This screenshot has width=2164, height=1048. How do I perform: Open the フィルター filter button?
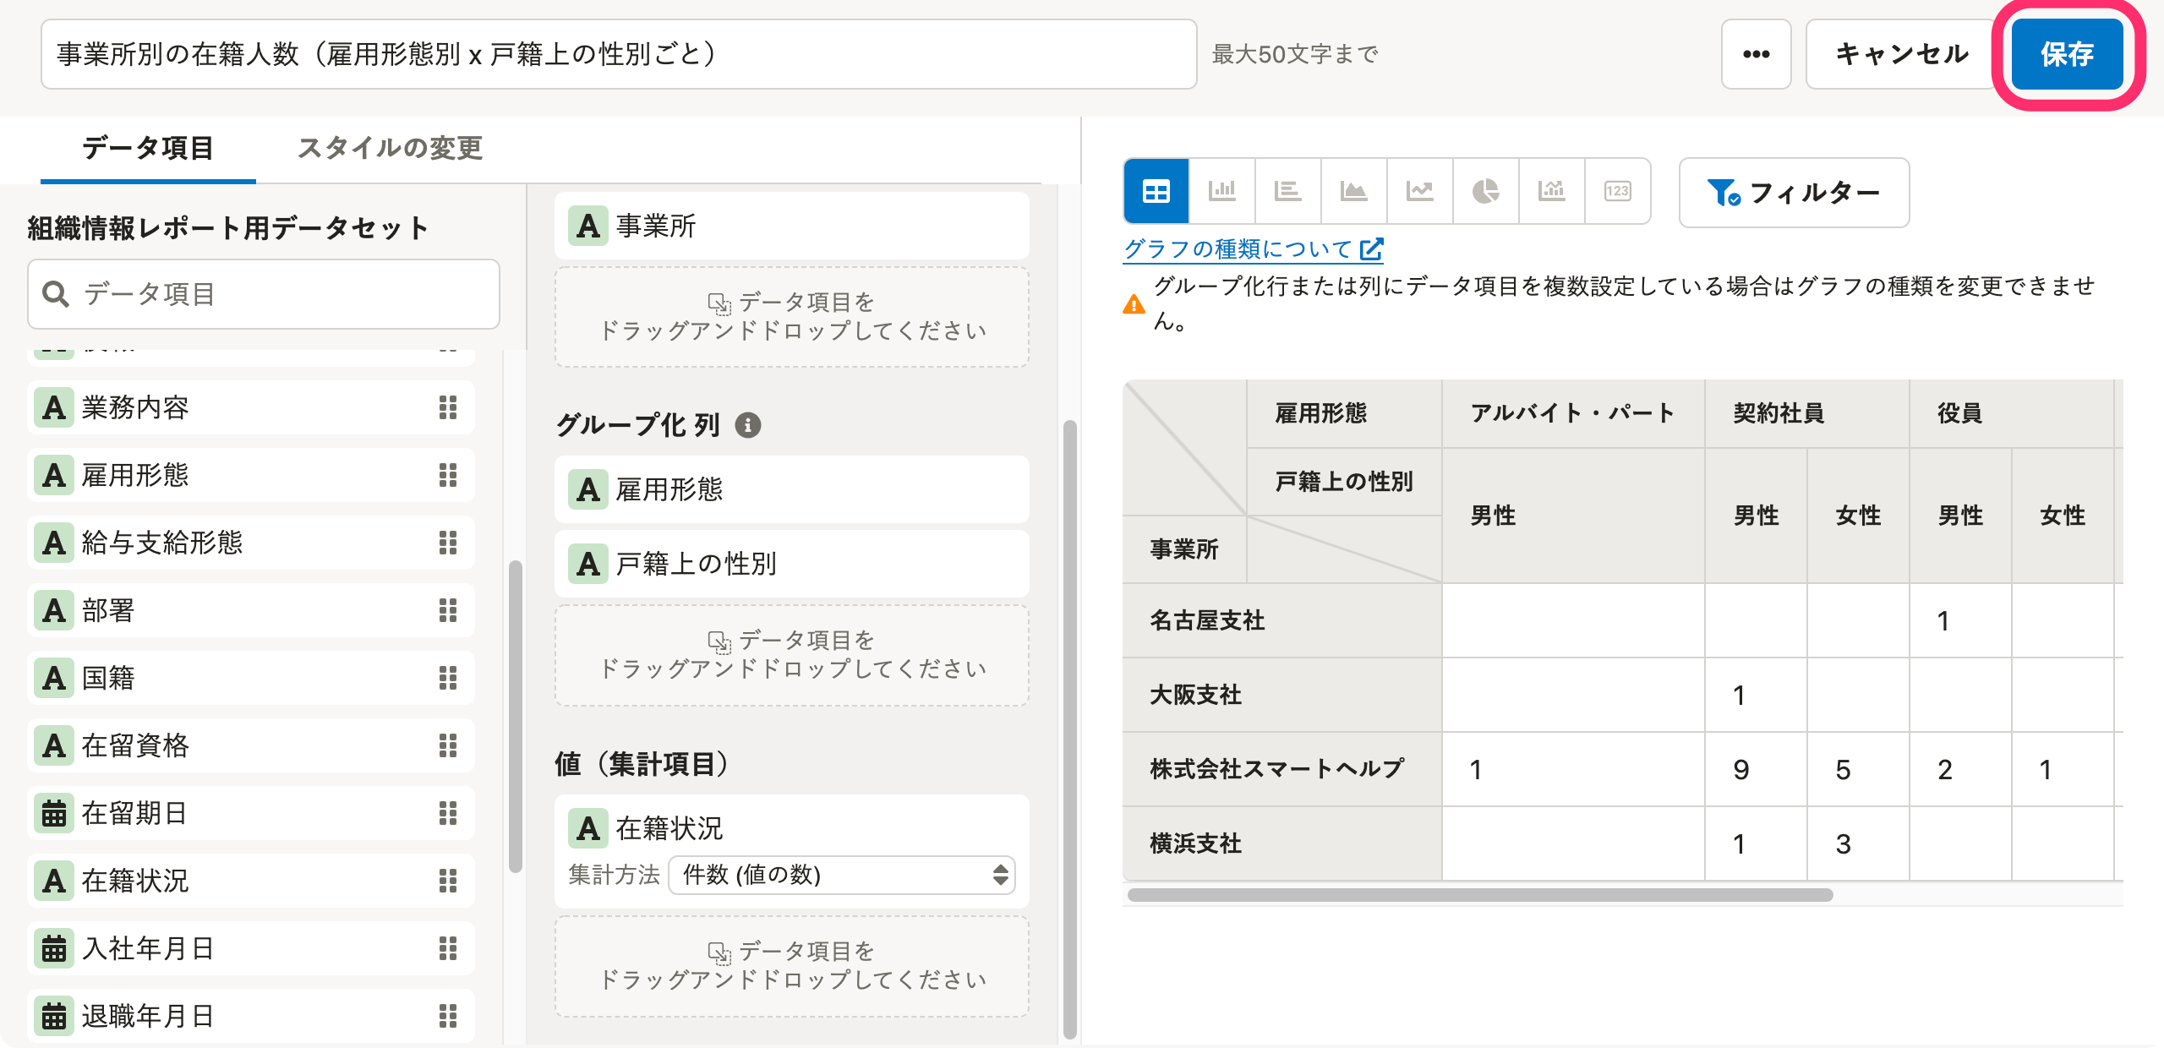point(1794,193)
